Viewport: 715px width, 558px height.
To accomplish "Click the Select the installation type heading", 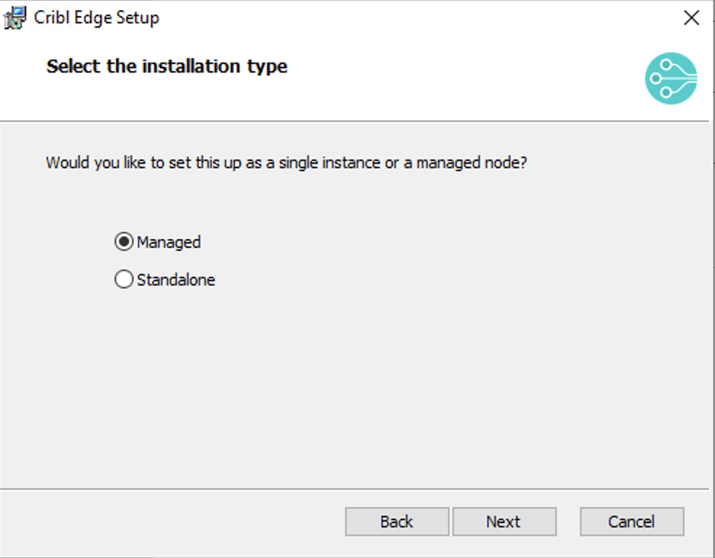I will point(166,66).
